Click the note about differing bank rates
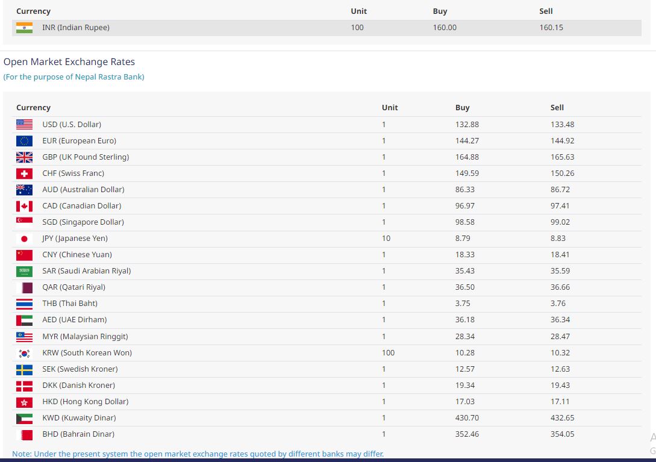656x462 pixels. (198, 454)
